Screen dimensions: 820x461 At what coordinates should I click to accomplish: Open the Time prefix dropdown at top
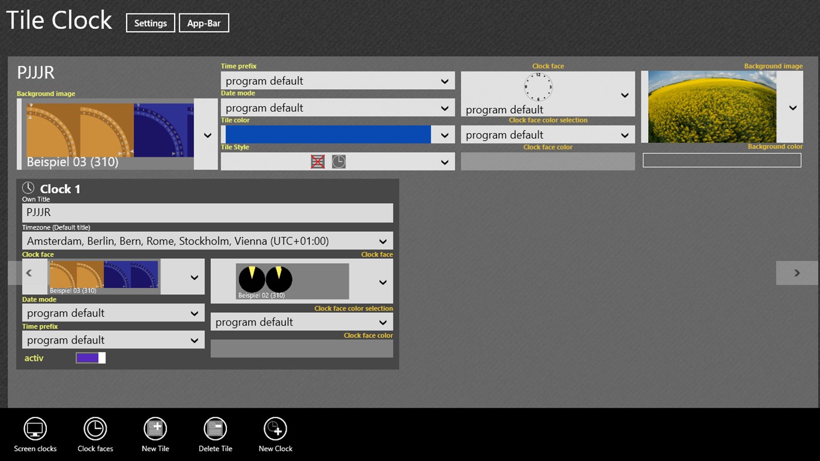pyautogui.click(x=338, y=80)
